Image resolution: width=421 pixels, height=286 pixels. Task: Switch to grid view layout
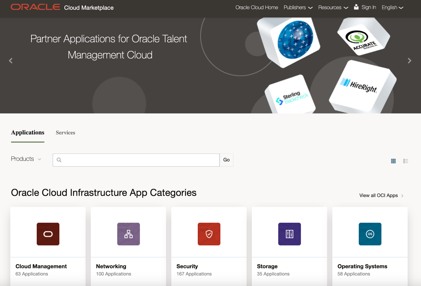tap(393, 161)
